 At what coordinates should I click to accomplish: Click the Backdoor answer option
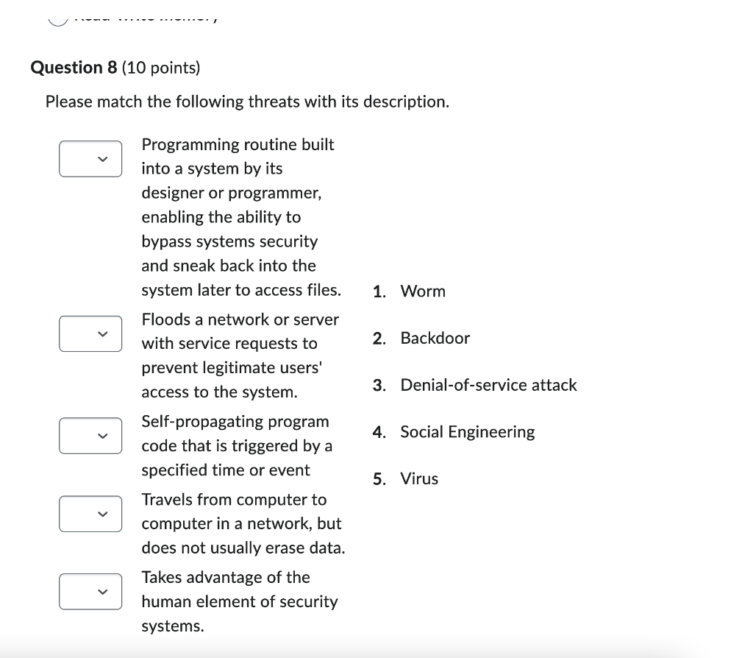point(434,338)
